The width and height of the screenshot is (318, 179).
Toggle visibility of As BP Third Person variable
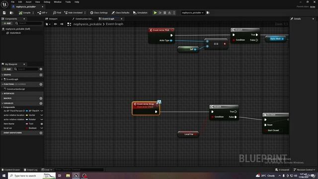coord(42,111)
